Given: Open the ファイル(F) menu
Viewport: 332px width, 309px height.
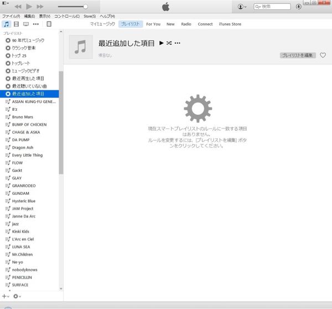Looking at the screenshot, I should pyautogui.click(x=11, y=16).
